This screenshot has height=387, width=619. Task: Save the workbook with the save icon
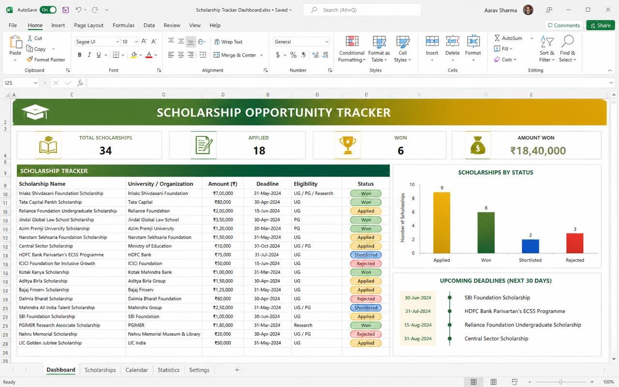click(x=66, y=10)
